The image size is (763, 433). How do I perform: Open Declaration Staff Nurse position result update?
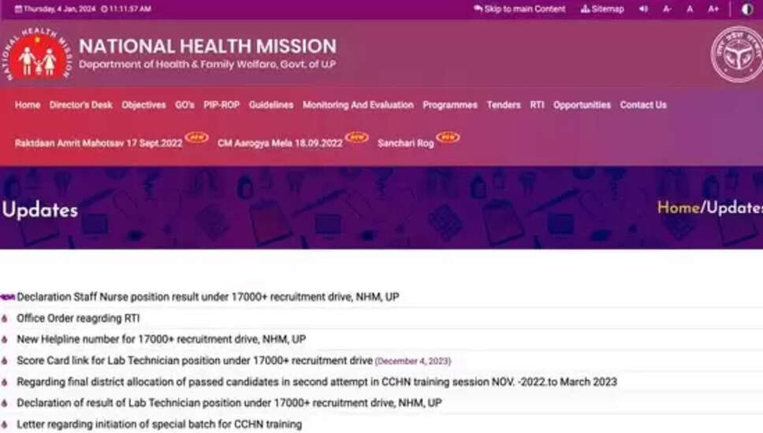coord(207,297)
